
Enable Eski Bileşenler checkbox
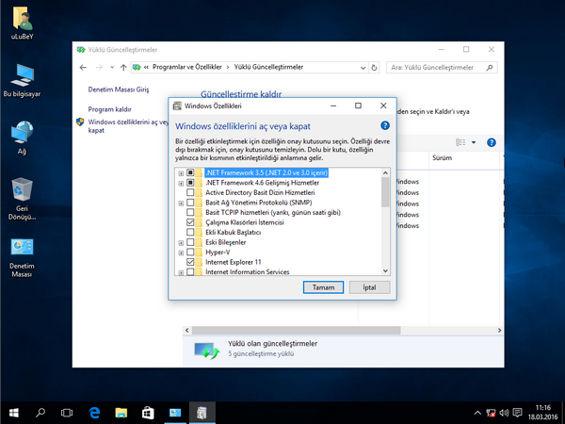[190, 242]
